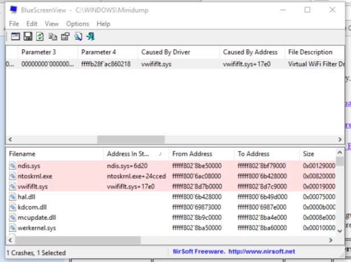Open the Help menu
The width and height of the screenshot is (351, 262).
click(103, 24)
